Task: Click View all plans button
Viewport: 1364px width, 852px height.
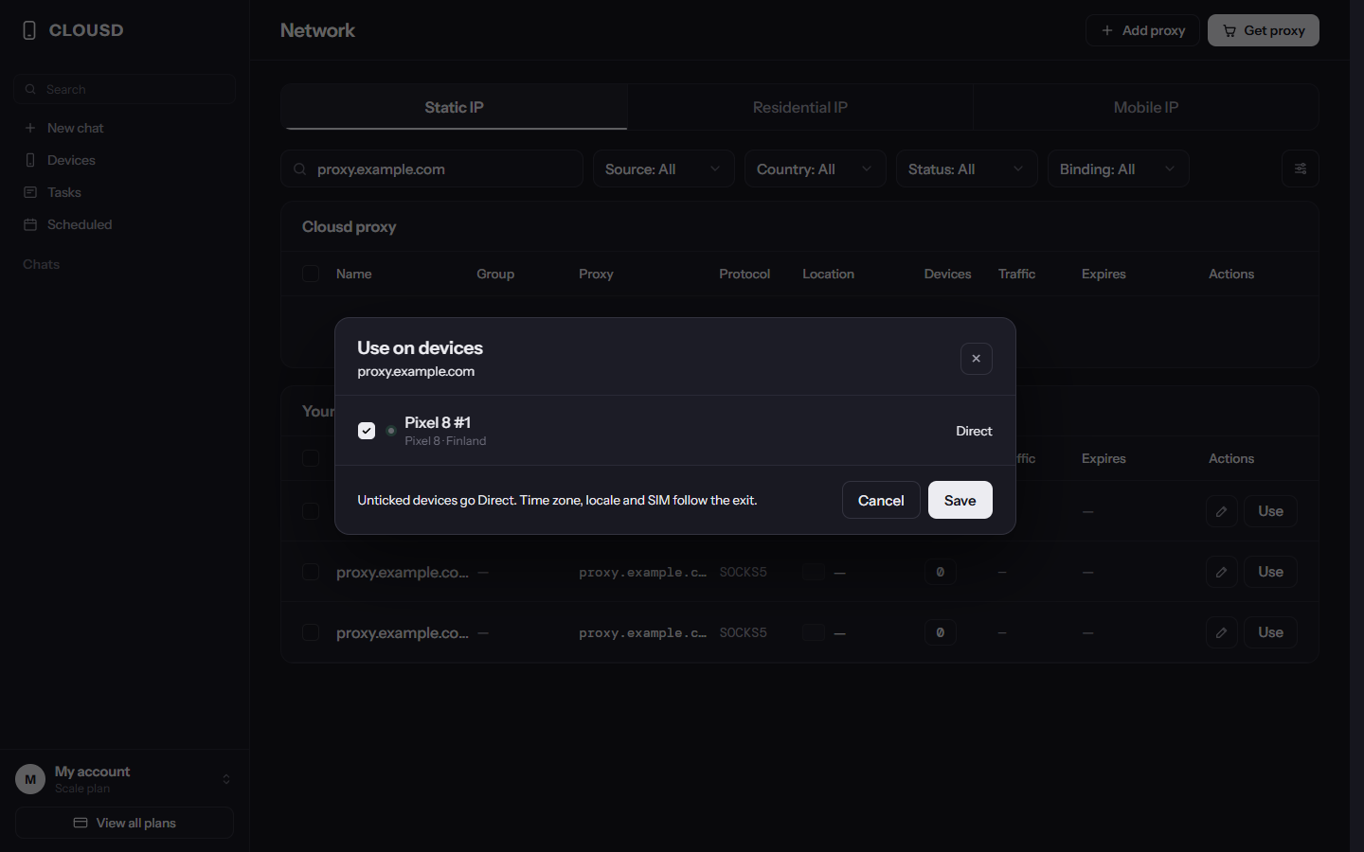Action: (124, 823)
